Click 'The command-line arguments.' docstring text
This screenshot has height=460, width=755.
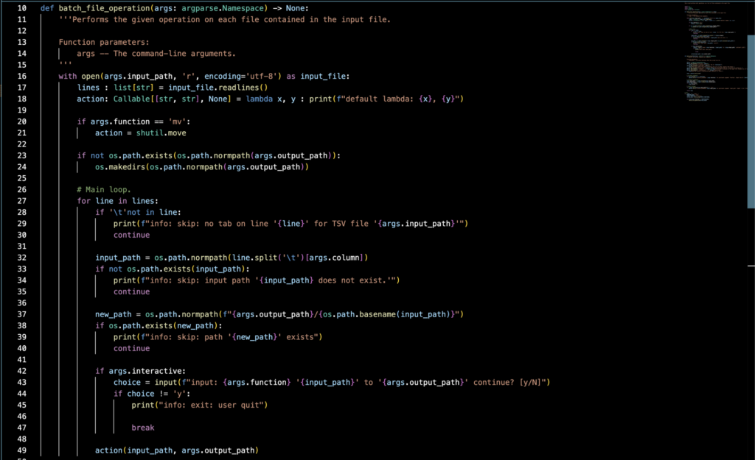pos(174,54)
